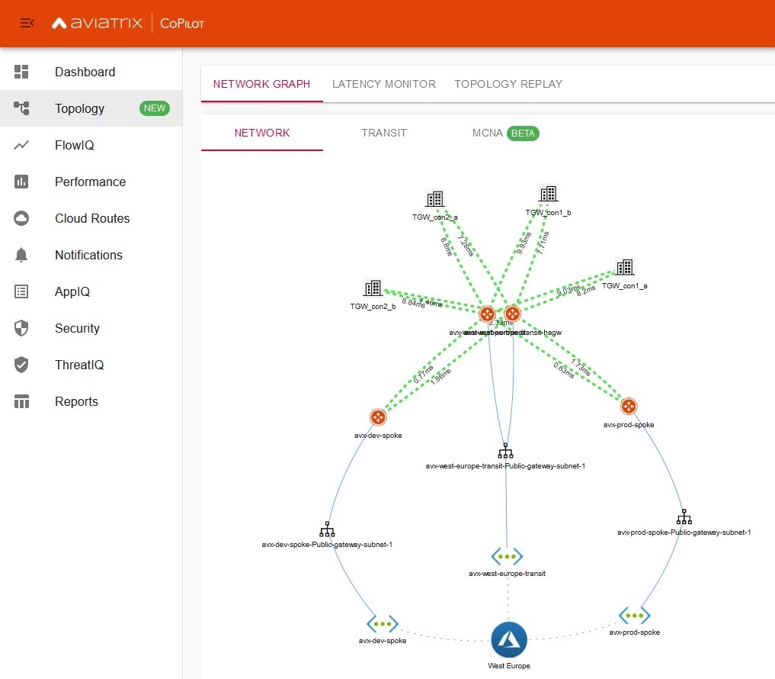Select the Network sub-tab
775x679 pixels.
pyautogui.click(x=262, y=133)
